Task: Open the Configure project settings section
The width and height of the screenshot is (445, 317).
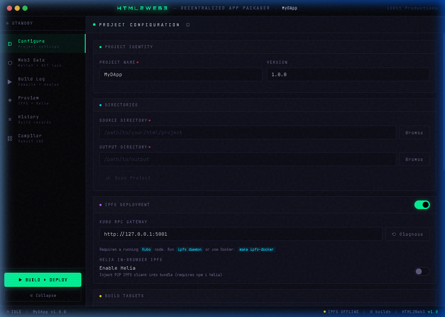Action: coord(43,44)
